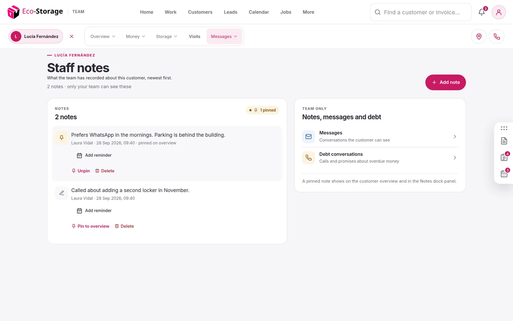Call the customer with phone icon
The height and width of the screenshot is (321, 513).
click(497, 36)
